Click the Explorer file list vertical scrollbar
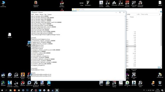 tap(161, 31)
